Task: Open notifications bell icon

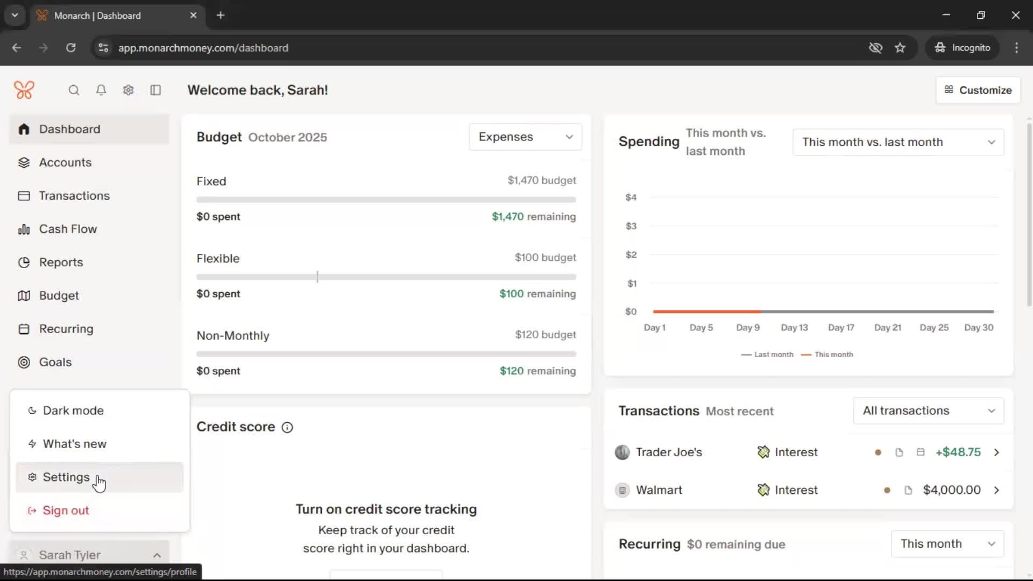Action: point(101,90)
